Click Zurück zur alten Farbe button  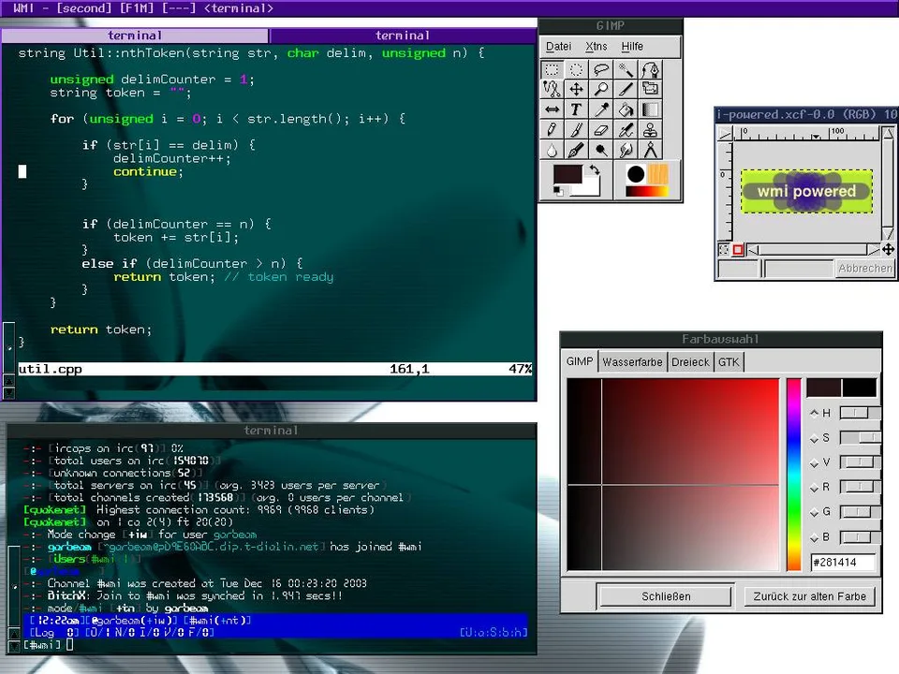pyautogui.click(x=809, y=596)
